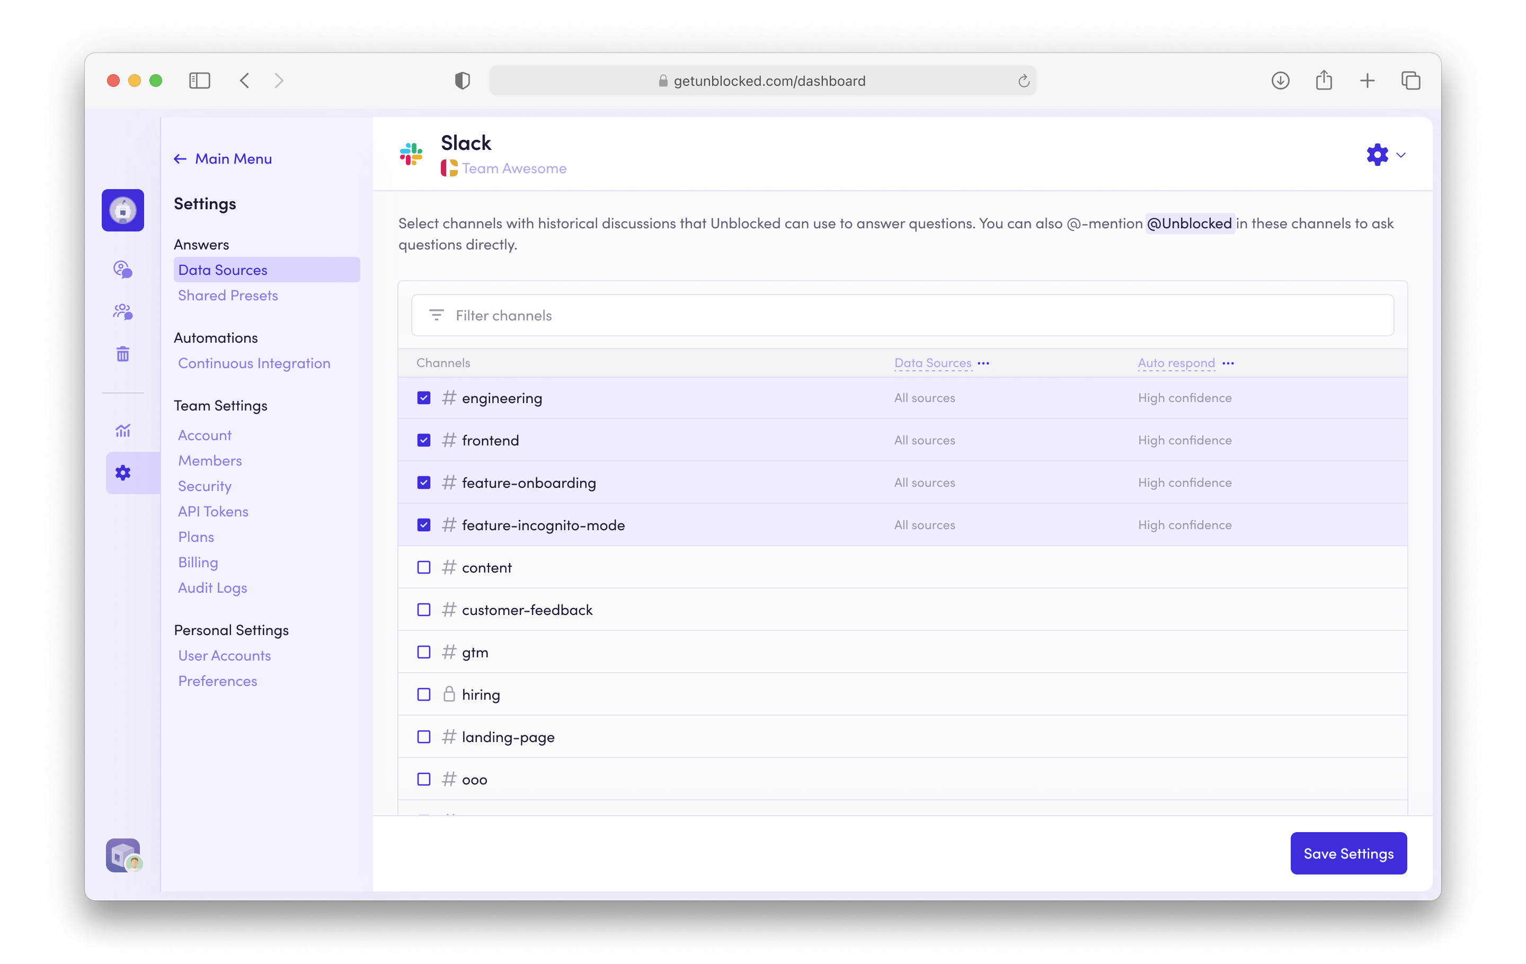
Task: Open the bot assistant panel in the sidebar
Action: (122, 210)
